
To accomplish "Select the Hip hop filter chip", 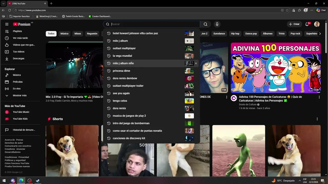I will pyautogui.click(x=235, y=34).
